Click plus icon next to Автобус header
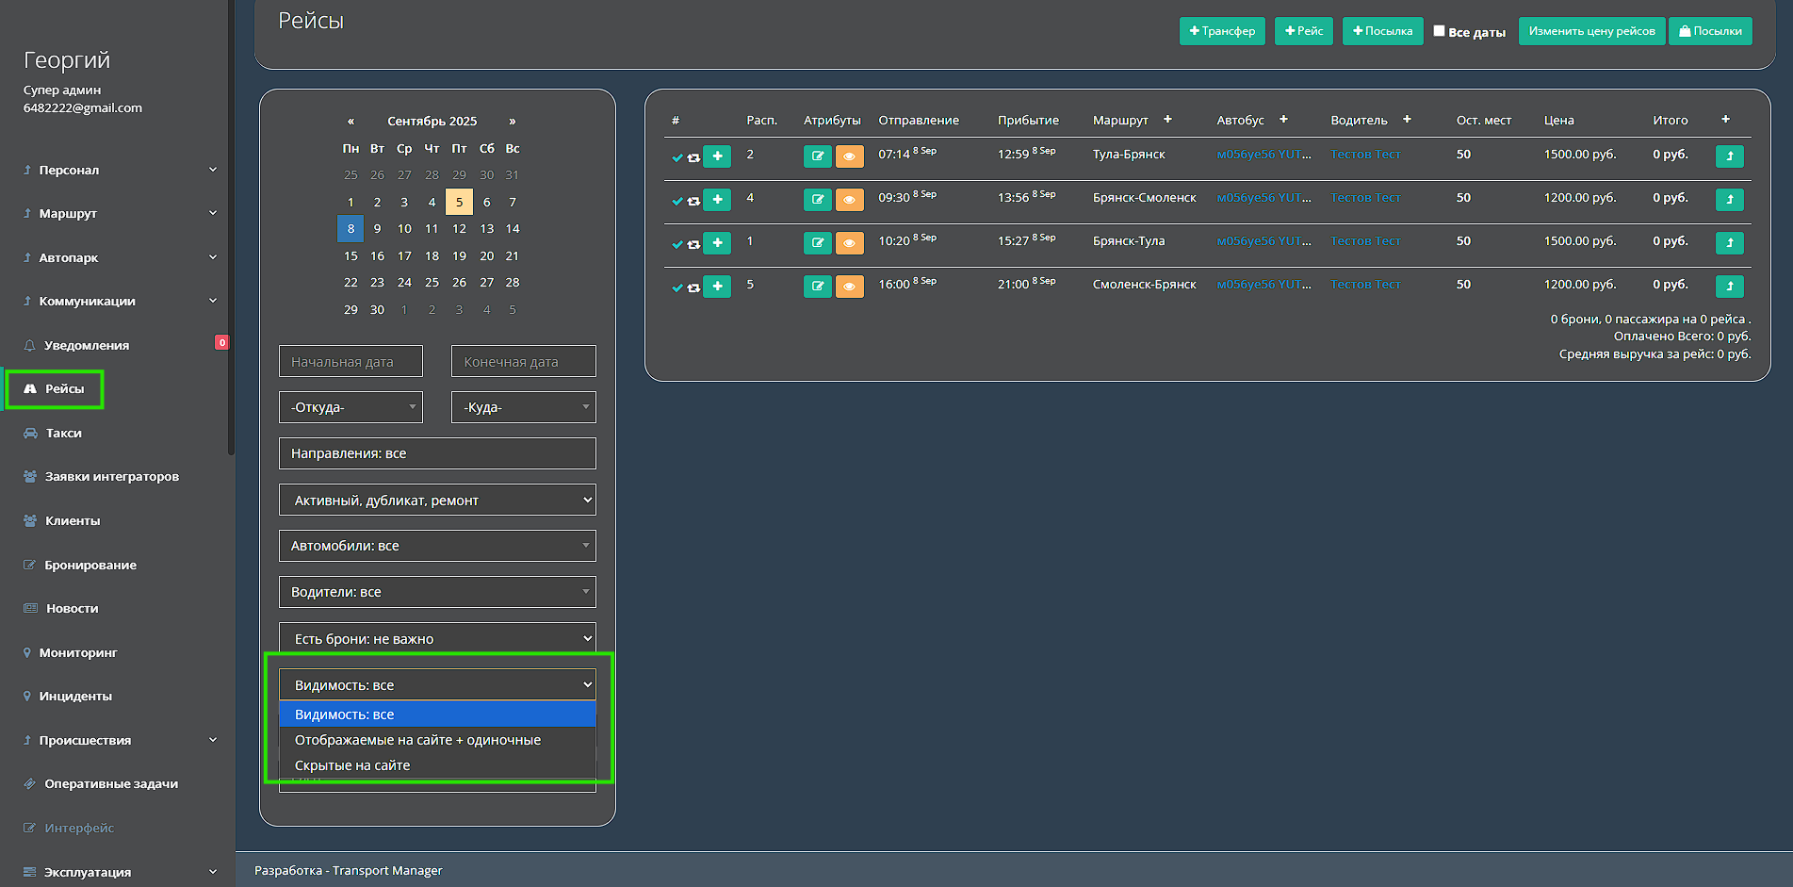 [1283, 119]
